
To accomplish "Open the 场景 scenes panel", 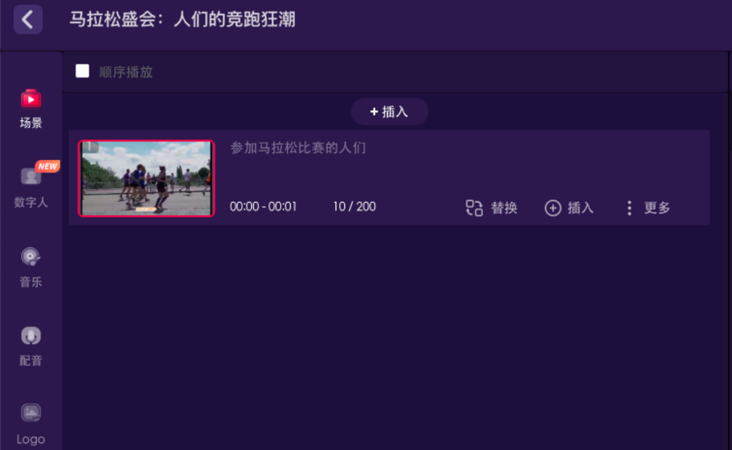I will tap(31, 109).
